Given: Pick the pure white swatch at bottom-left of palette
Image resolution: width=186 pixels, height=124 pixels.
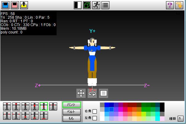Looking at the screenshot, I should 102,118.
